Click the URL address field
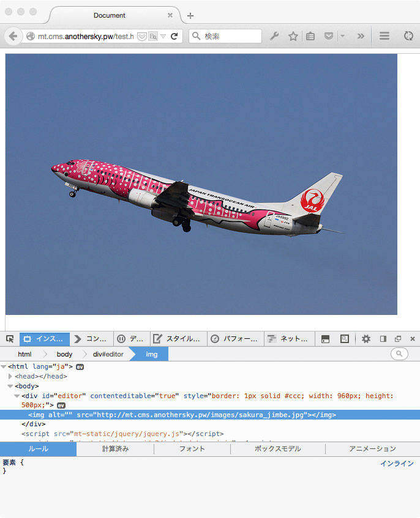The width and height of the screenshot is (420, 518). (85, 36)
